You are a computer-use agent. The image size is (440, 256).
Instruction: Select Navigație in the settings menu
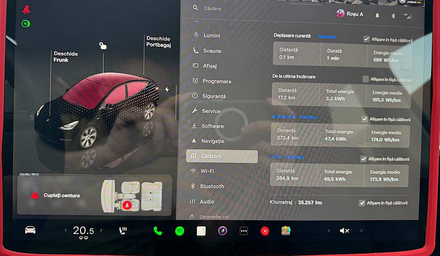tap(213, 141)
